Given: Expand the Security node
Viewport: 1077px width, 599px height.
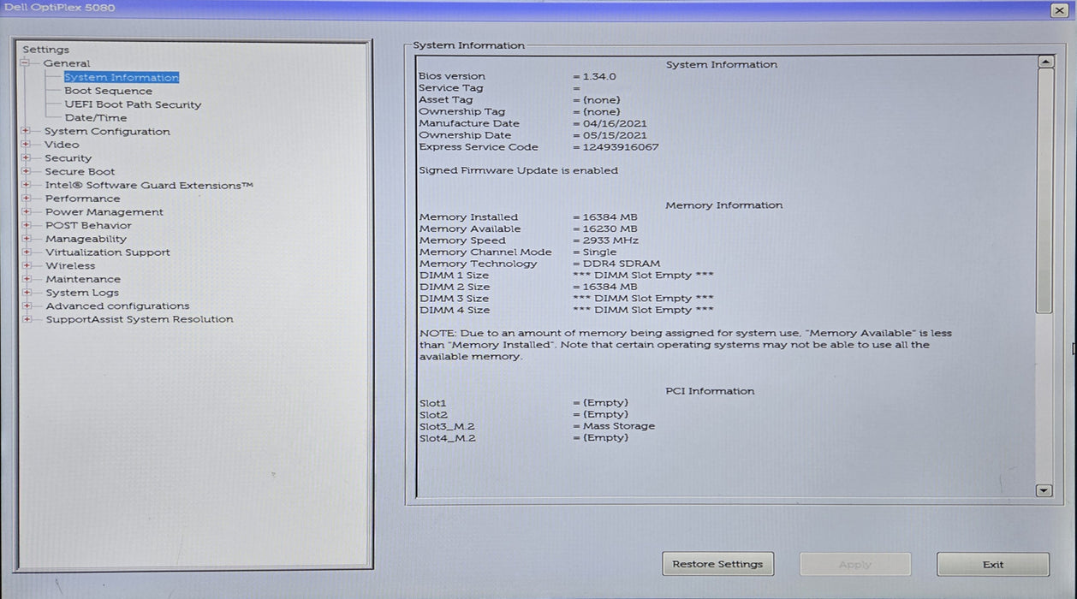Looking at the screenshot, I should pos(26,158).
